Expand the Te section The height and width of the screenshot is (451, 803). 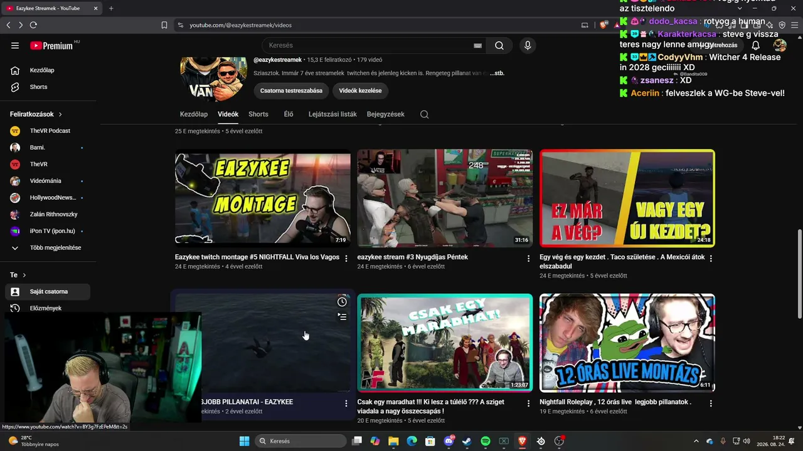click(18, 275)
